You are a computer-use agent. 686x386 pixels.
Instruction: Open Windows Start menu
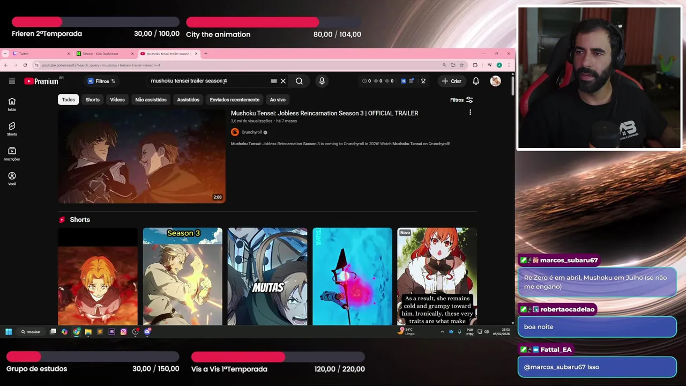[x=9, y=332]
